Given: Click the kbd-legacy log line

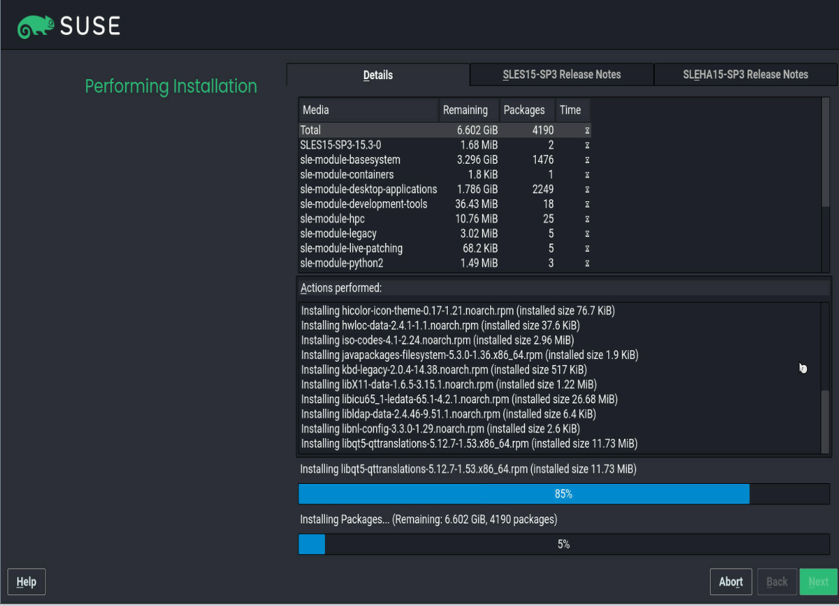Looking at the screenshot, I should tap(444, 370).
